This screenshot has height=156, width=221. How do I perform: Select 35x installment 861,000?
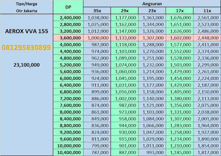[x=97, y=112]
